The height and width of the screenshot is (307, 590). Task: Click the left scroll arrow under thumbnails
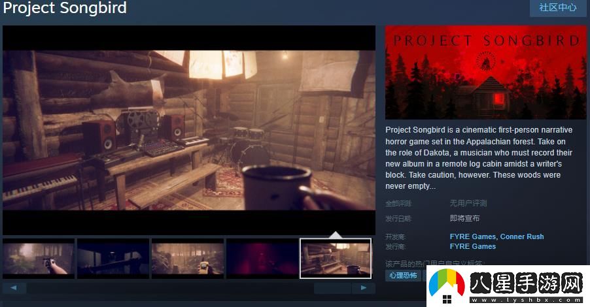coord(14,287)
